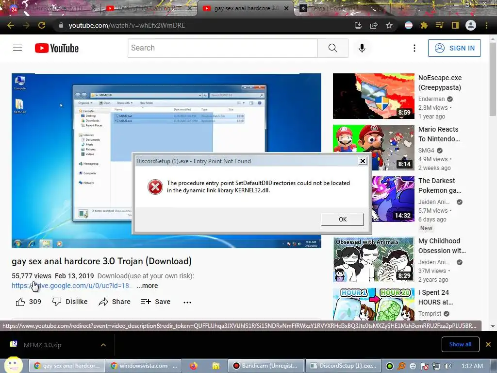Switch to the Raiding Lisa Gaming browser tab
Screen dimensions: 497x373
pyautogui.click(x=149, y=8)
